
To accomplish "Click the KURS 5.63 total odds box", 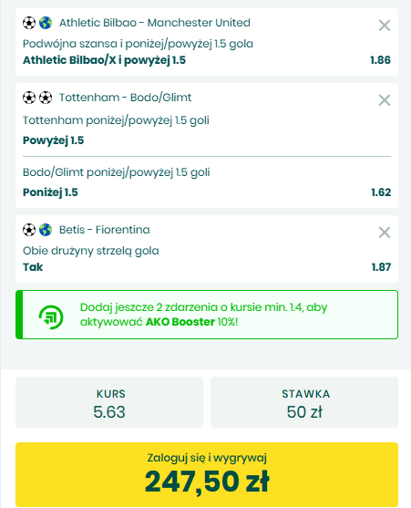I will [109, 402].
